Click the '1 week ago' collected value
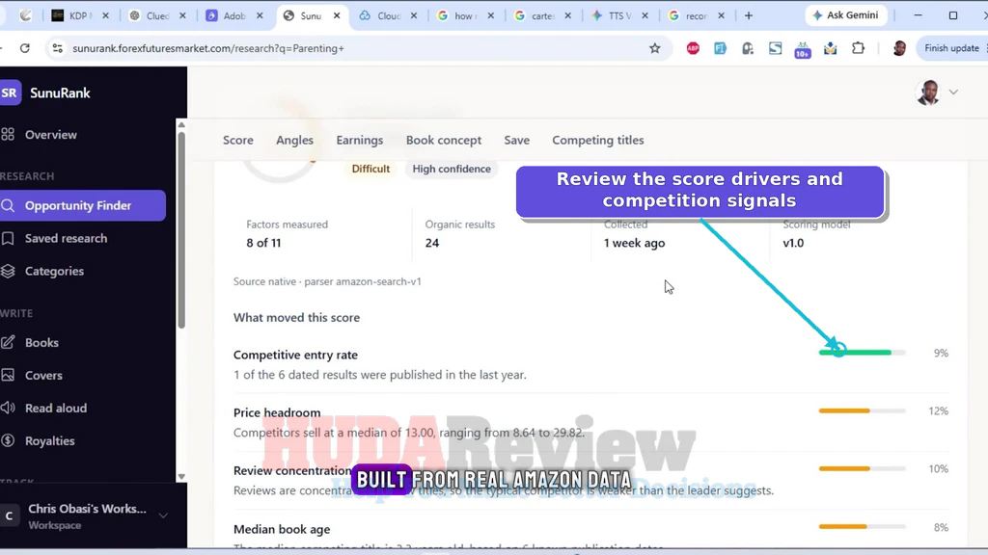This screenshot has height=555, width=988. coord(634,243)
